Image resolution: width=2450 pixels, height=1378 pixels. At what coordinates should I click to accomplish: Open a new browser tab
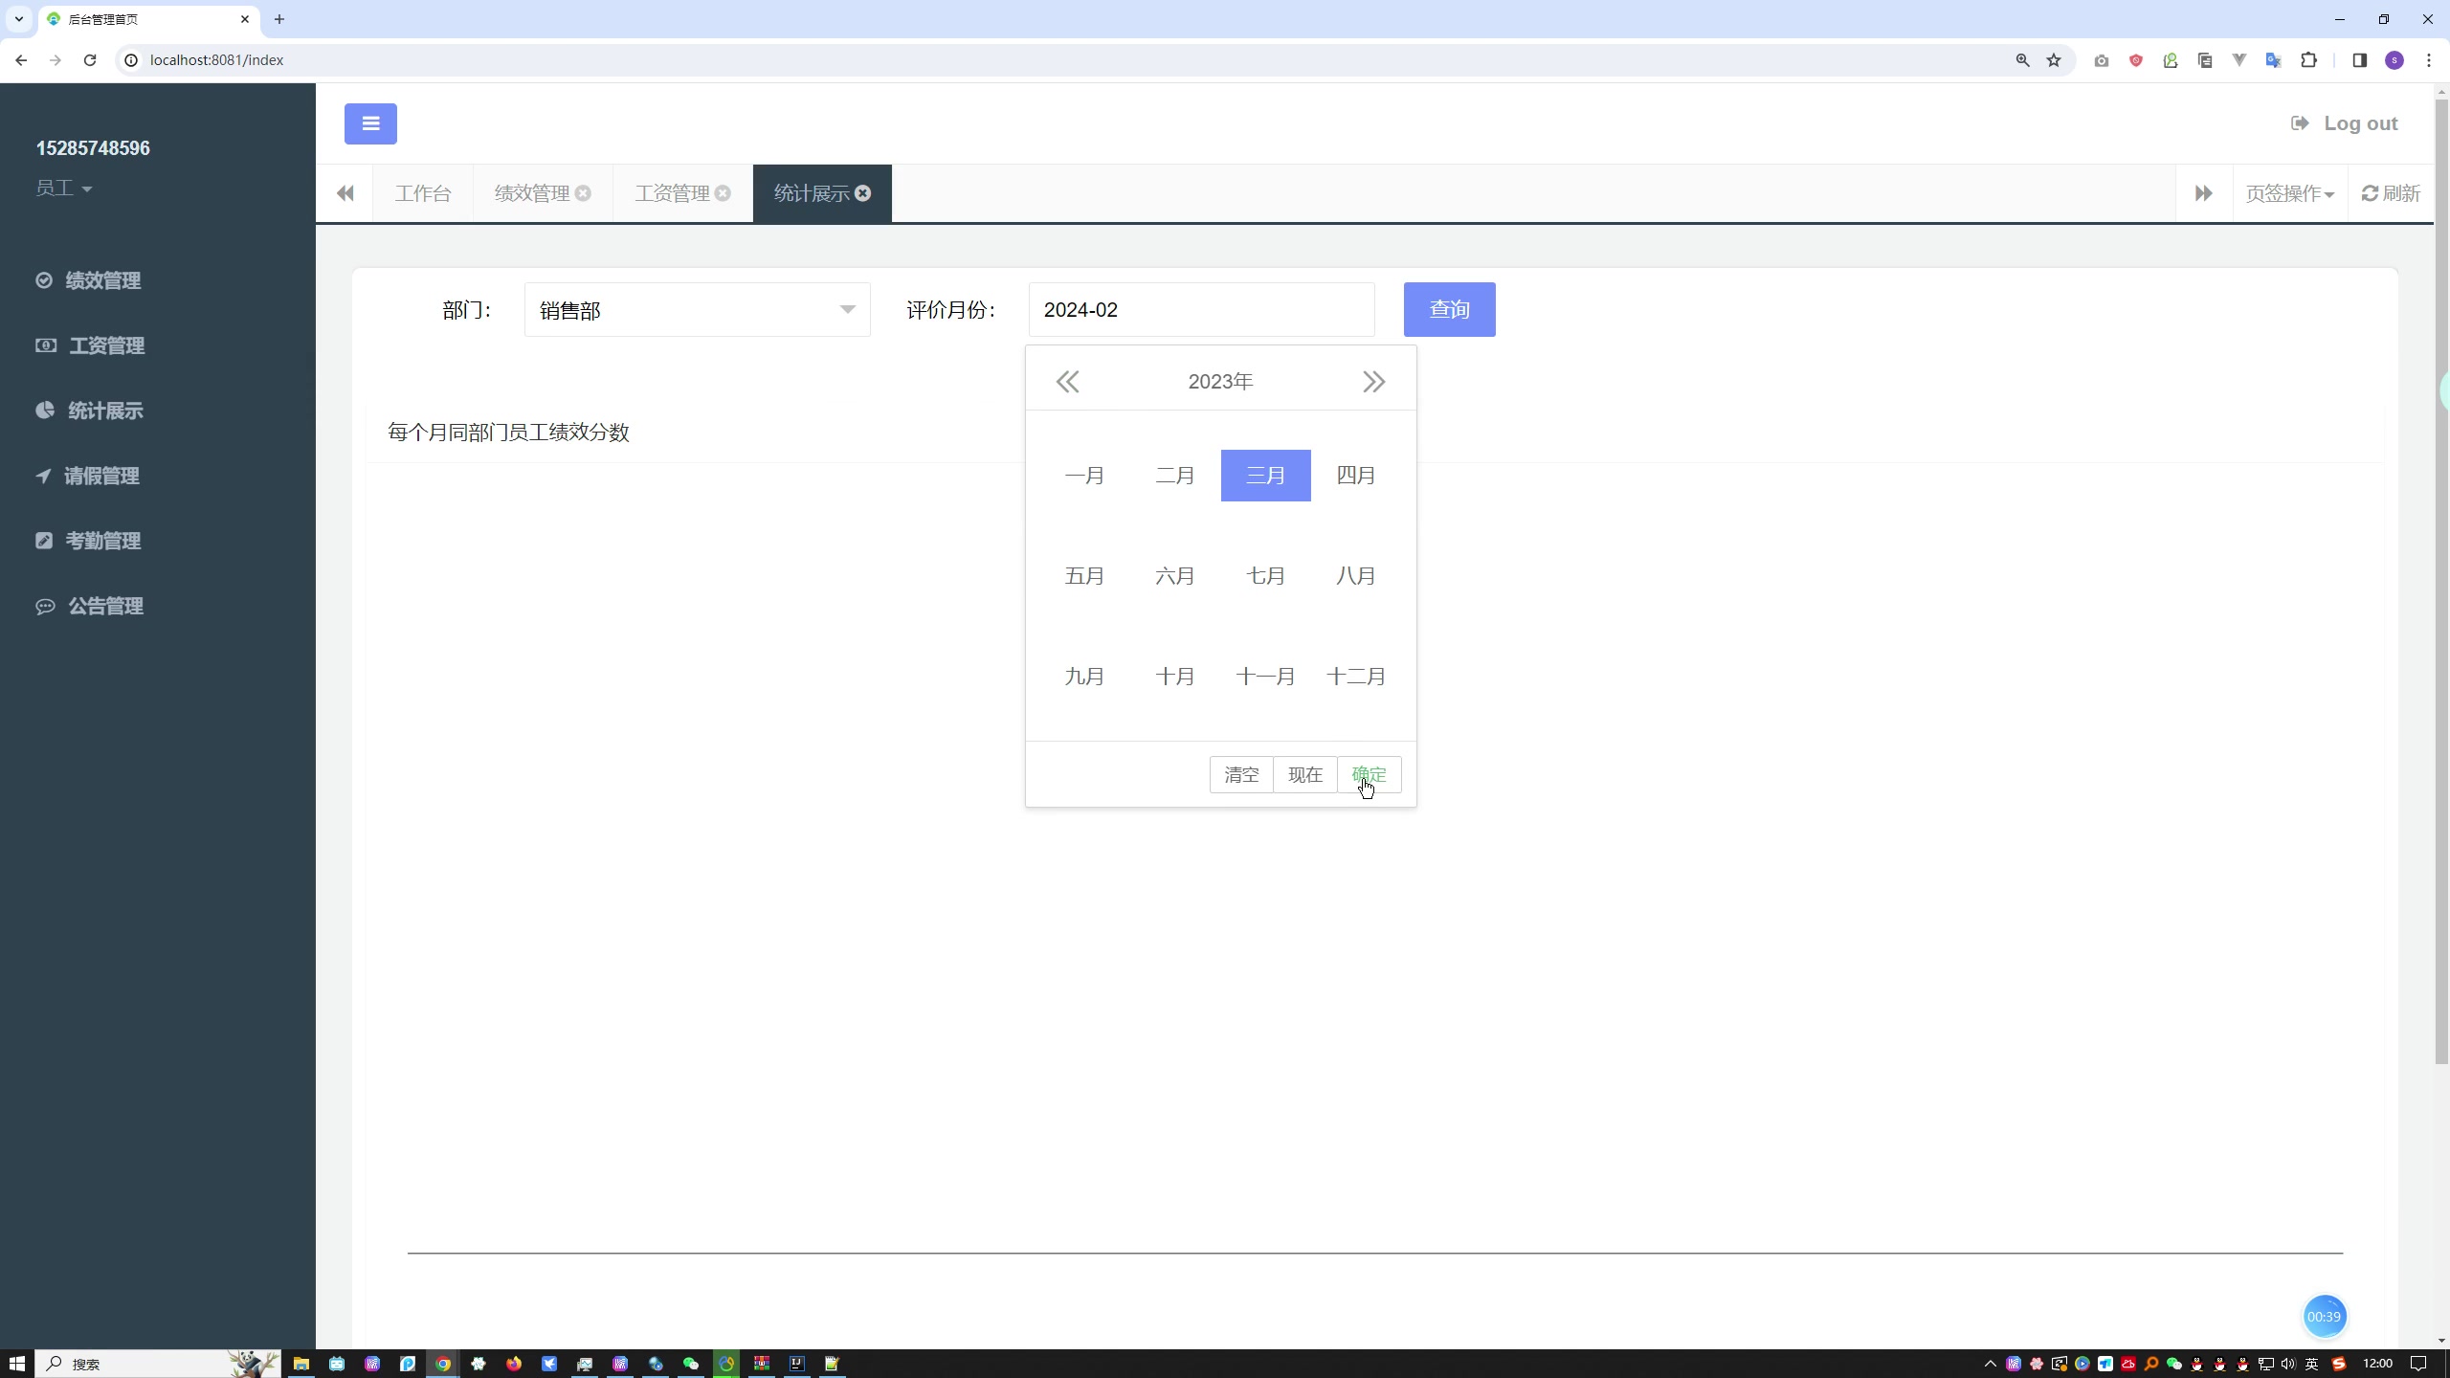pyautogui.click(x=279, y=19)
